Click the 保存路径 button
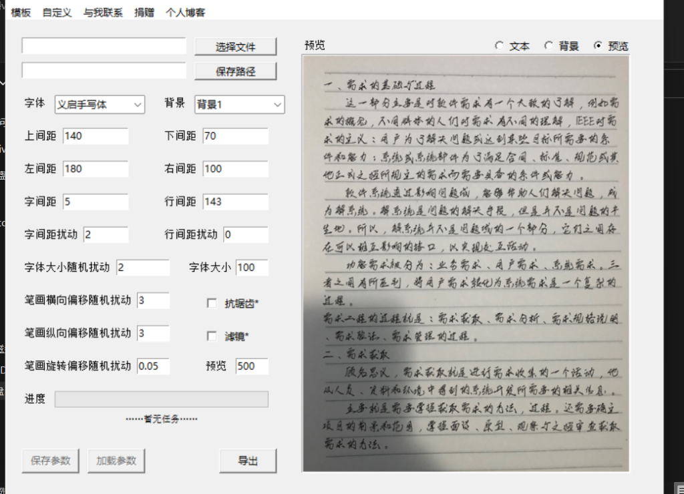The height and width of the screenshot is (494, 684). click(235, 71)
